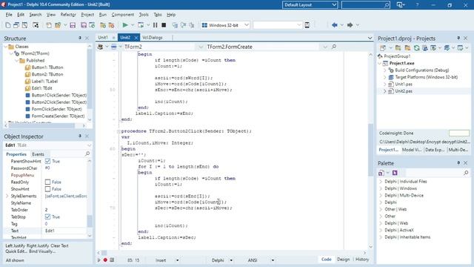Pin the Object Inspector panel
The image size is (474, 267).
point(80,136)
